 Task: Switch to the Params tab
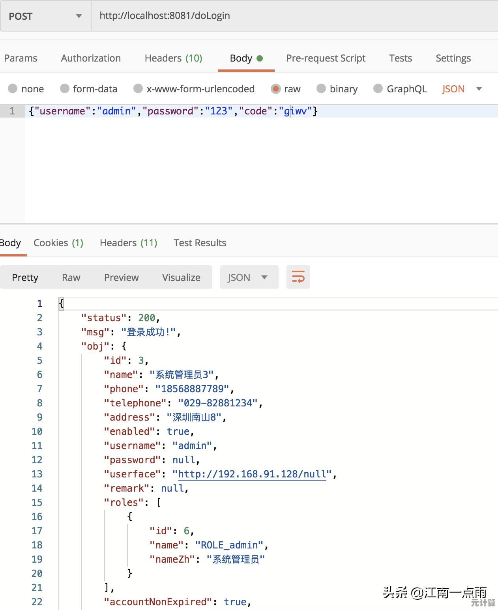21,58
